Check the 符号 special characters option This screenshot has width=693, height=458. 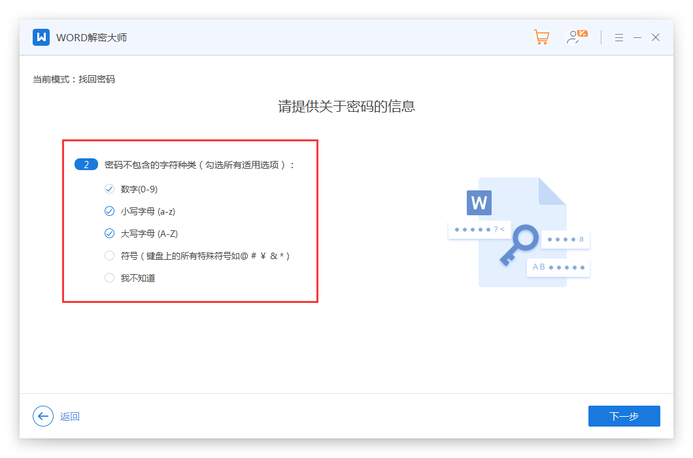click(109, 255)
